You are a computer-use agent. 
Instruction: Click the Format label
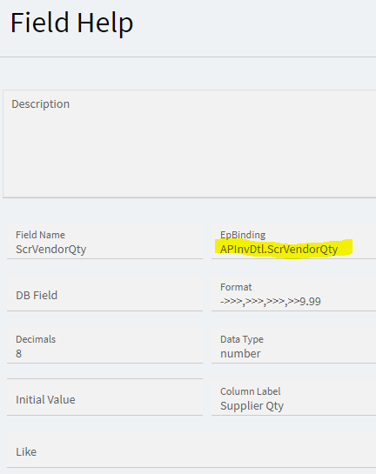tap(236, 287)
